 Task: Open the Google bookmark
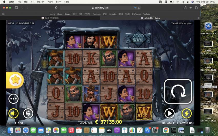tap(67, 14)
